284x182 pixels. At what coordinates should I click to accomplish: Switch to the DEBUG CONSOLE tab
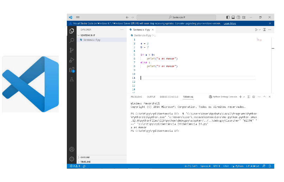(x=169, y=97)
